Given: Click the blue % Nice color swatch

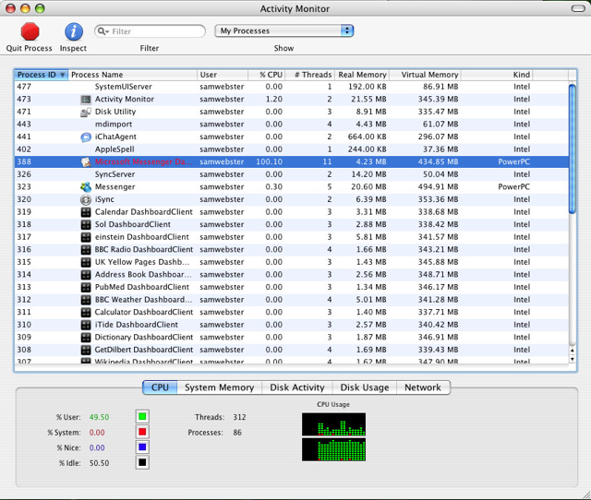Looking at the screenshot, I should coord(142,447).
